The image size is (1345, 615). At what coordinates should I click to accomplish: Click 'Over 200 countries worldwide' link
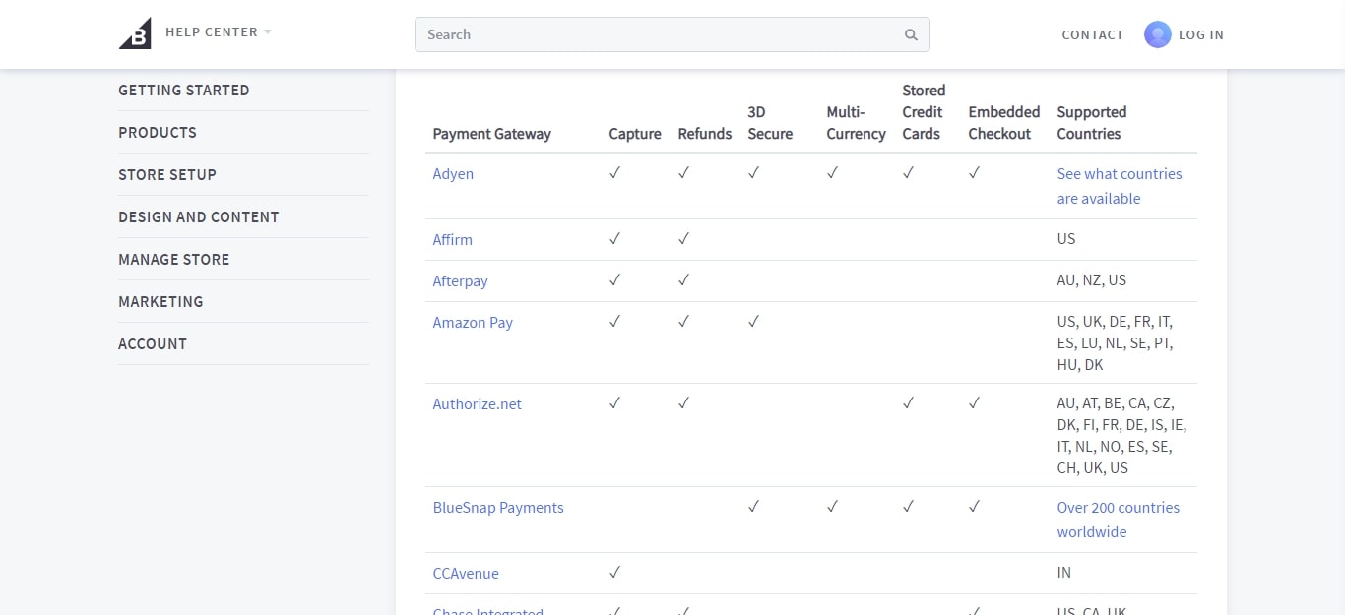(x=1119, y=520)
